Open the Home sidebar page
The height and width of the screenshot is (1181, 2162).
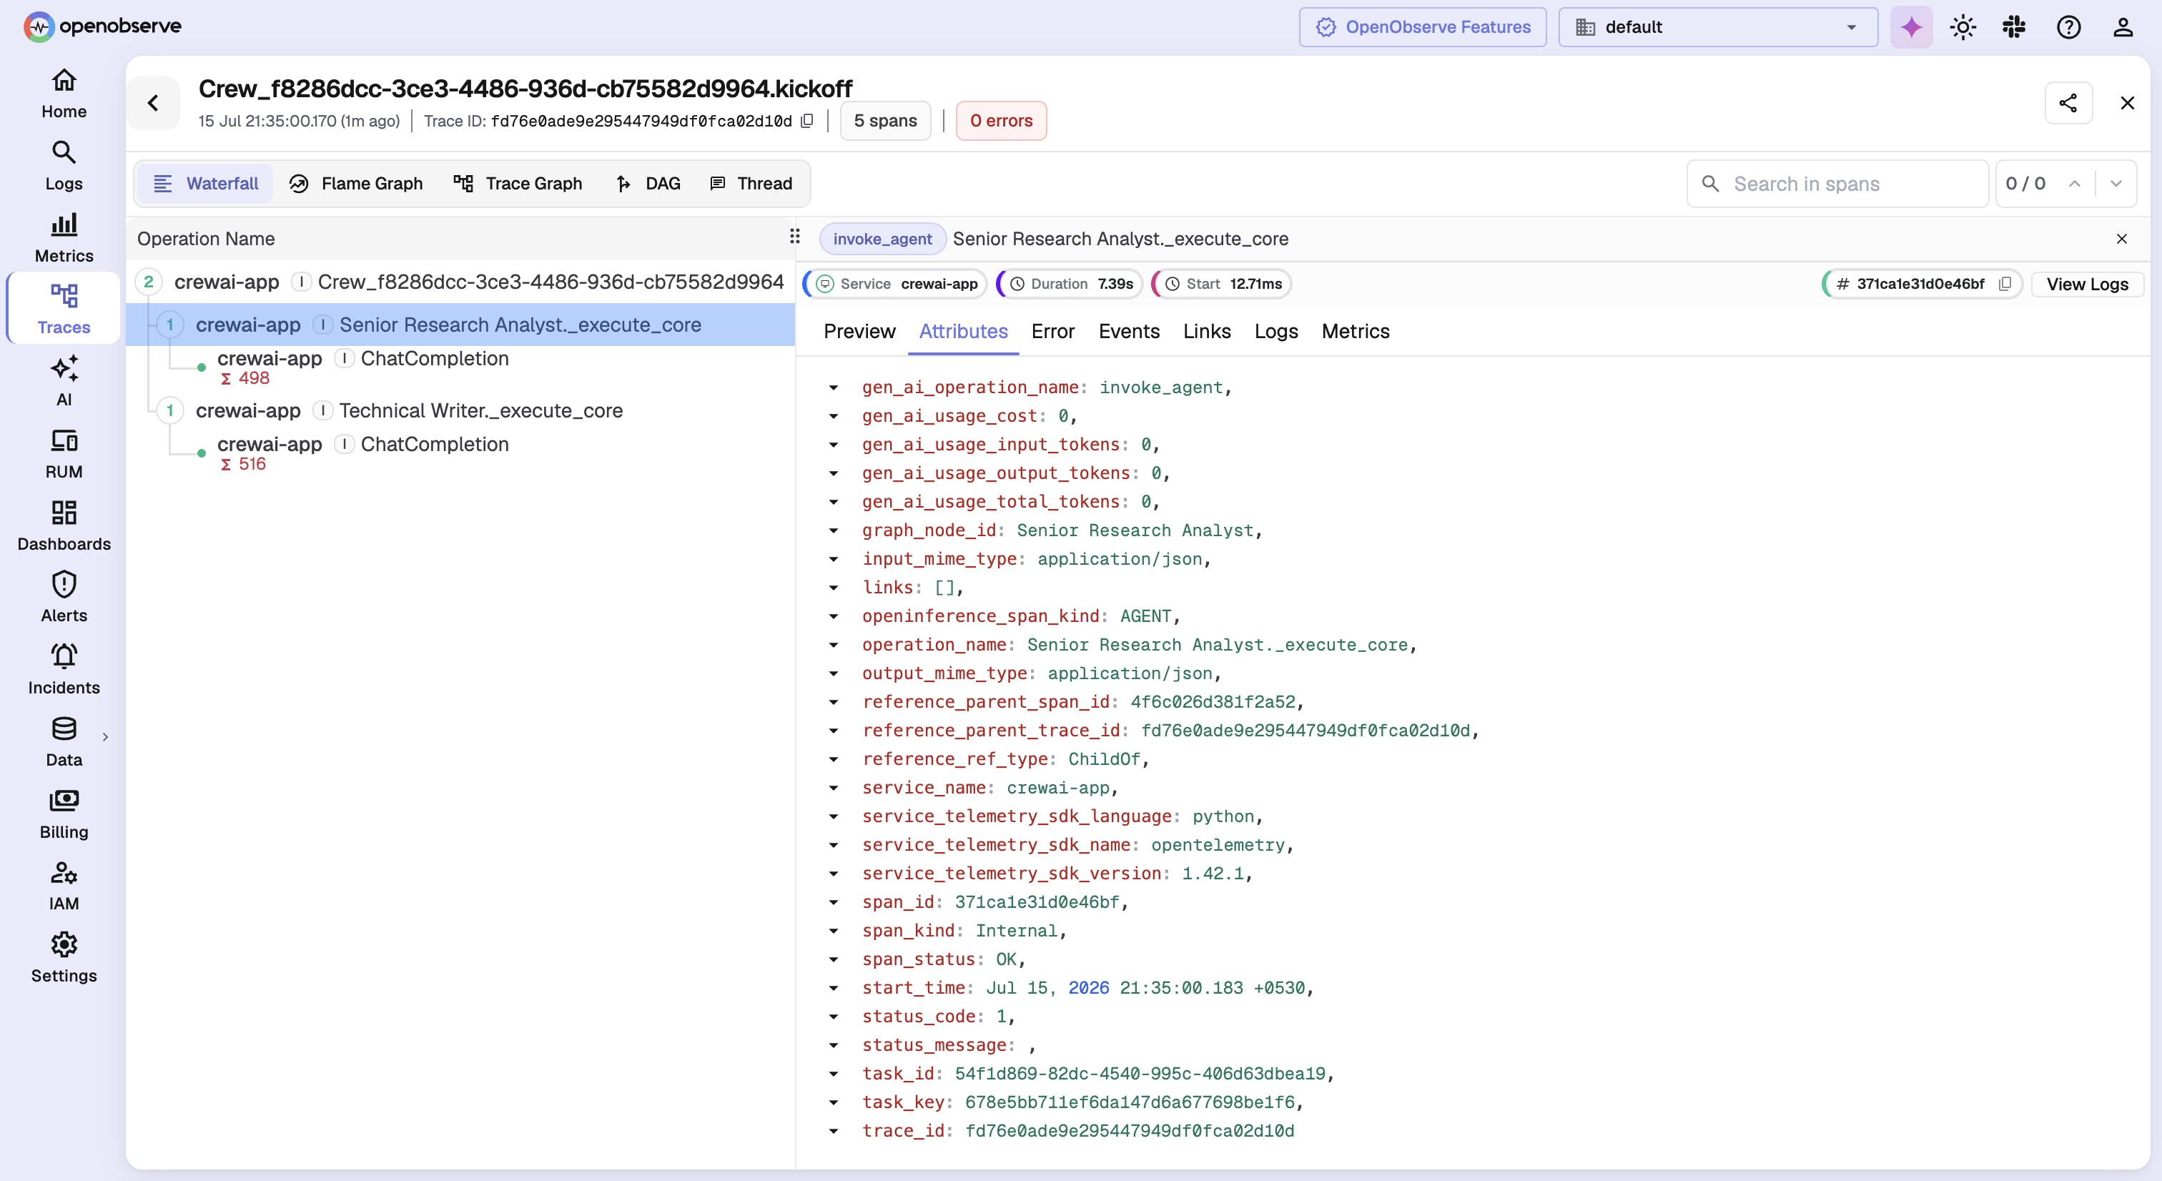tap(64, 94)
